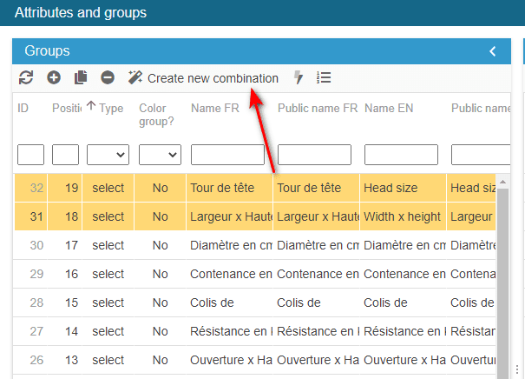
Task: Click the Public name FR column header
Action: 317,109
